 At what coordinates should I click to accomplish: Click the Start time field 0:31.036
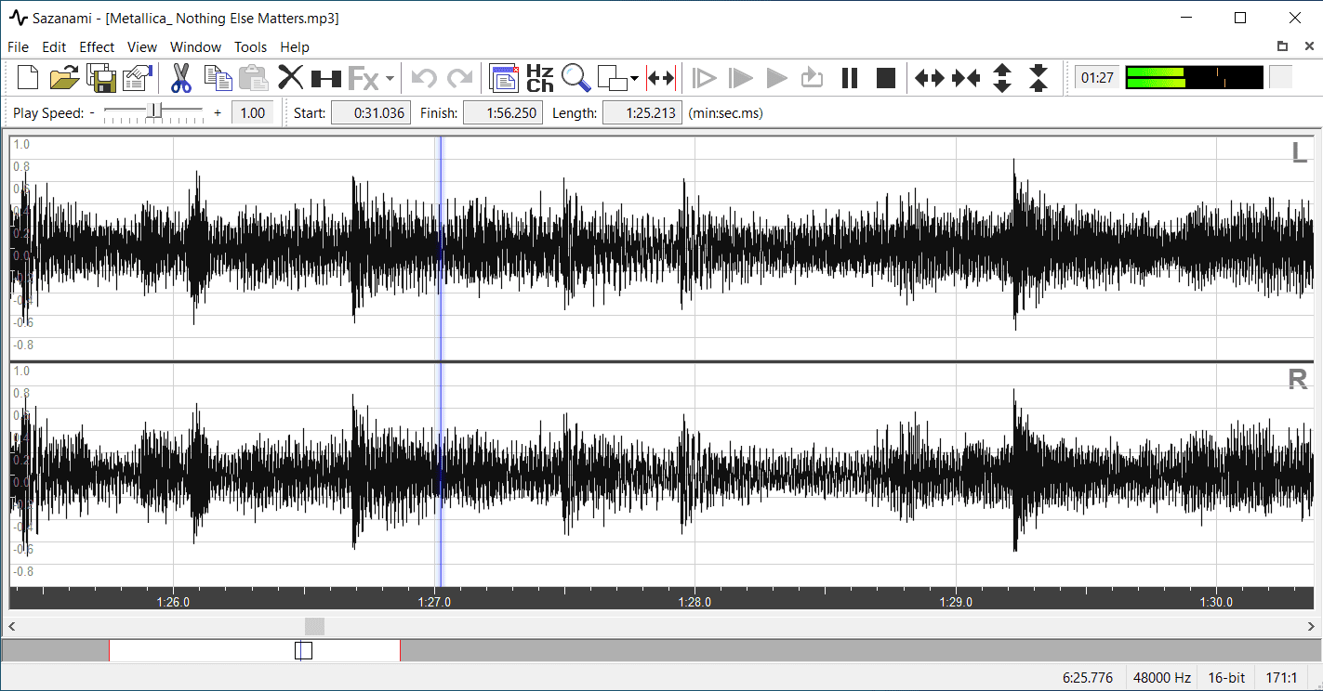tap(371, 113)
